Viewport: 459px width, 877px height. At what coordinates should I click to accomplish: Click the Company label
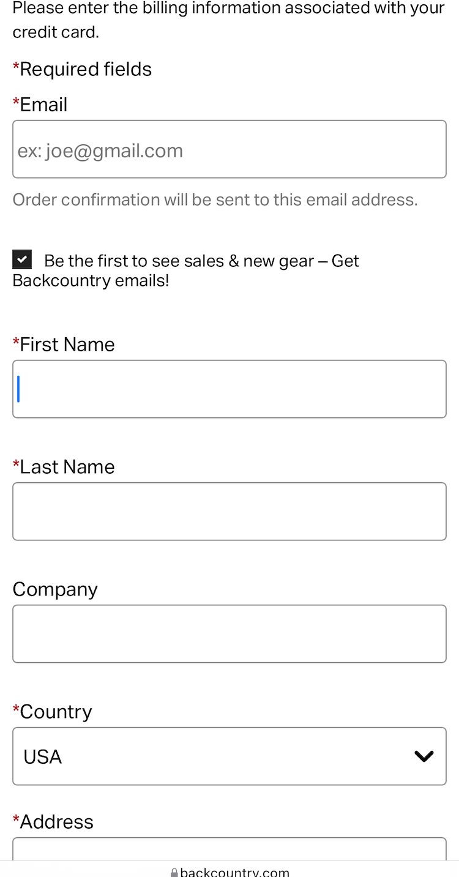(x=55, y=589)
